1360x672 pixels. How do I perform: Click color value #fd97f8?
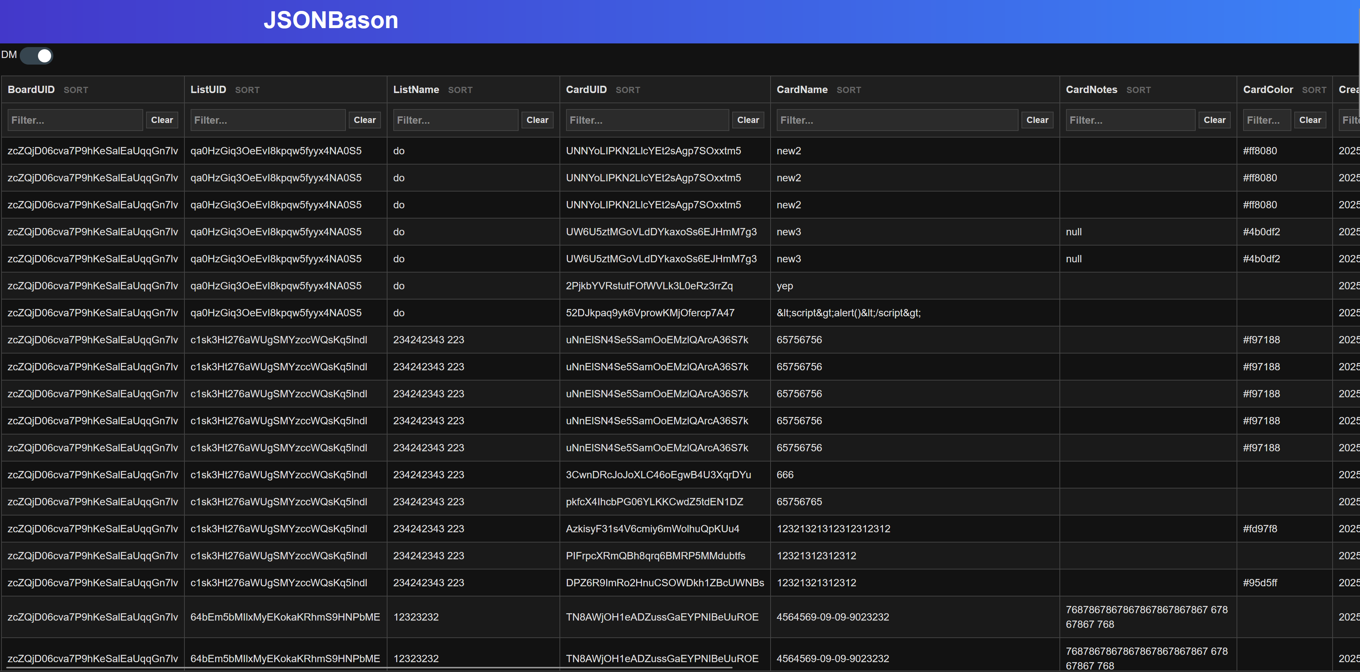pos(1260,529)
